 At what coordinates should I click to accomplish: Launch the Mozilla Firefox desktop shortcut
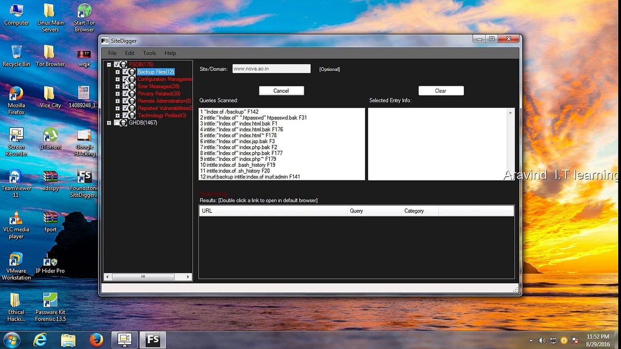pyautogui.click(x=16, y=100)
